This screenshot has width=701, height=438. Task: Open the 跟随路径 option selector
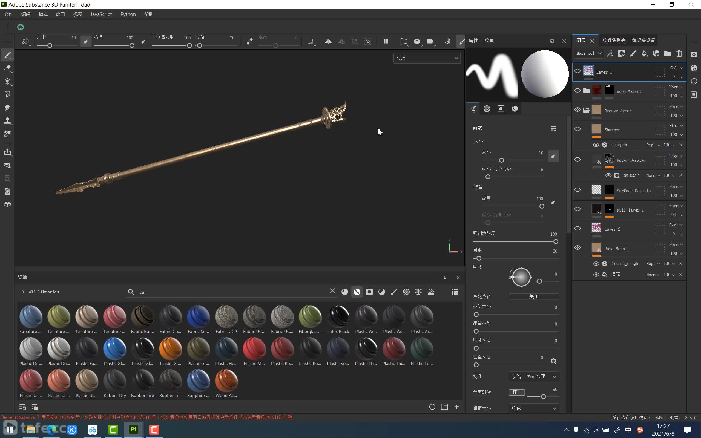(534, 296)
